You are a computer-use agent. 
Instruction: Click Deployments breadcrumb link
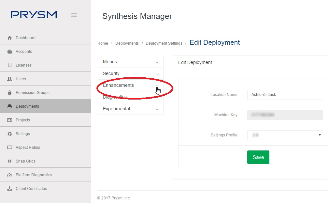pyautogui.click(x=127, y=43)
